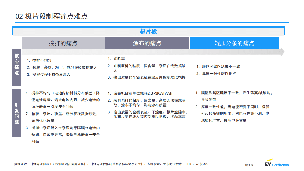Image resolution: width=304 pixels, height=171 pixels.
Task: Expand the 膜区和箔区延展不一致 bullet
Action: coord(218,66)
